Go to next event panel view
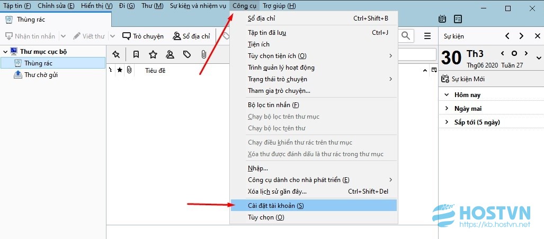The height and width of the screenshot is (239, 544). (x=521, y=36)
